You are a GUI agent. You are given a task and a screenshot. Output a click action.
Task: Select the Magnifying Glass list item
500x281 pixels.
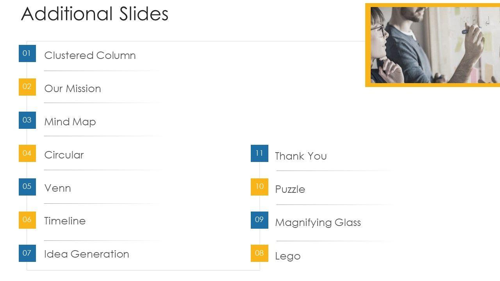pyautogui.click(x=318, y=222)
